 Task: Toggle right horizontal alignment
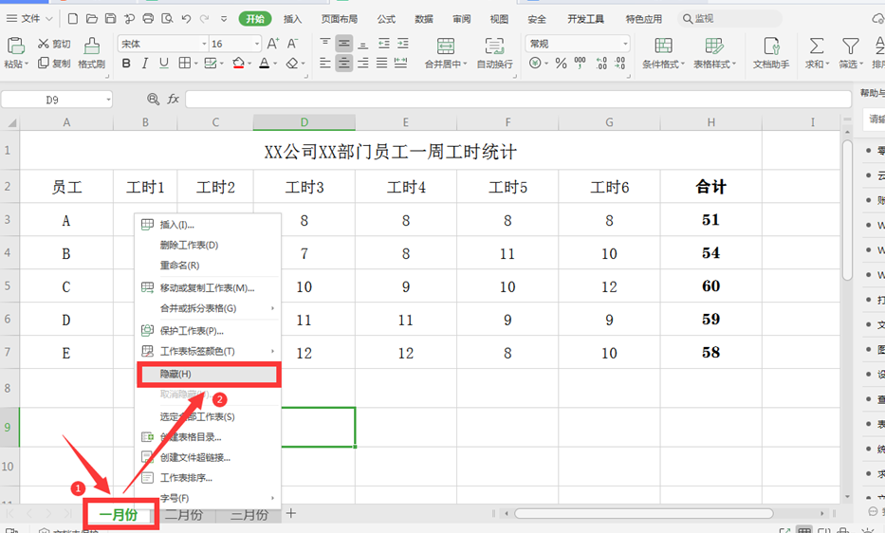363,64
